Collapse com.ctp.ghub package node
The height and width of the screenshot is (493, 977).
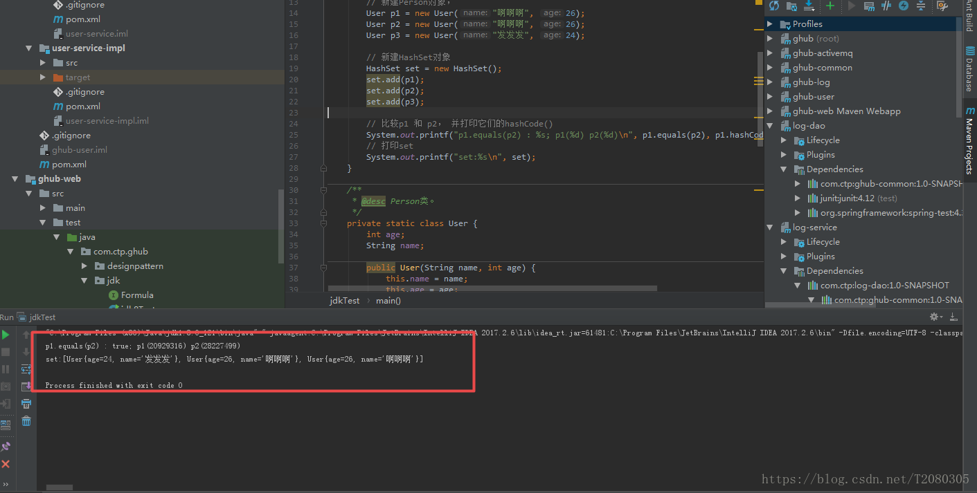(71, 252)
